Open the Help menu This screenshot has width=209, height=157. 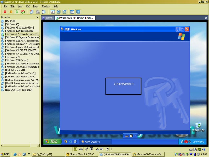click(x=56, y=7)
